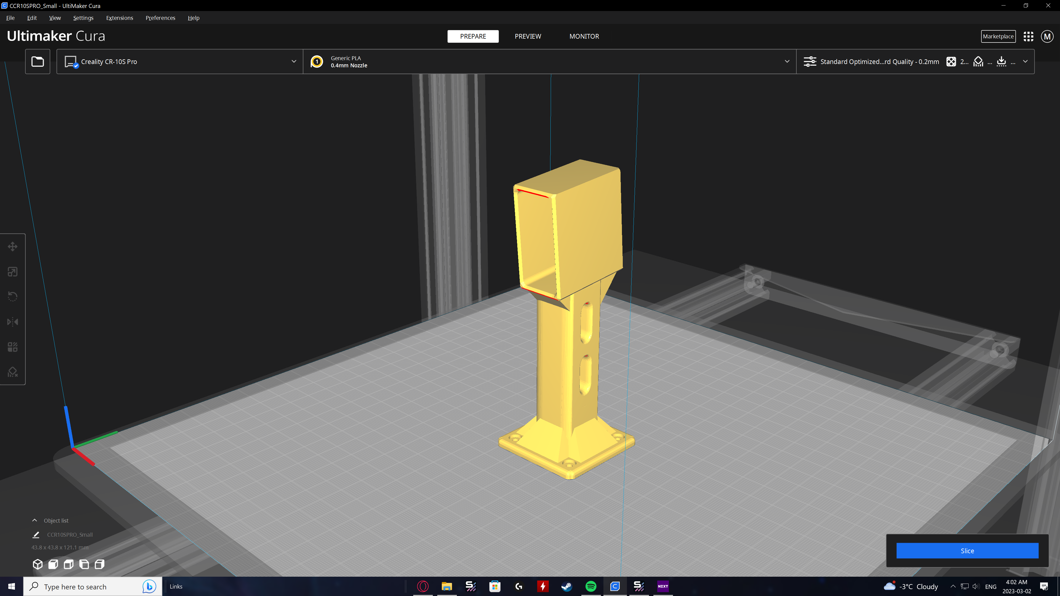
Task: Open the File menu
Action: [10, 18]
